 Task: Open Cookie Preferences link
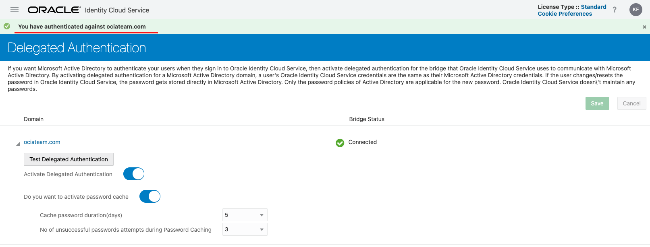point(565,14)
